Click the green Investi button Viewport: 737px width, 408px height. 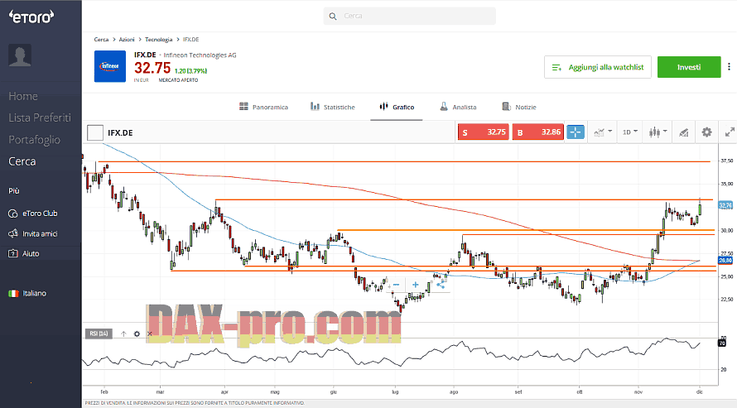click(x=689, y=67)
